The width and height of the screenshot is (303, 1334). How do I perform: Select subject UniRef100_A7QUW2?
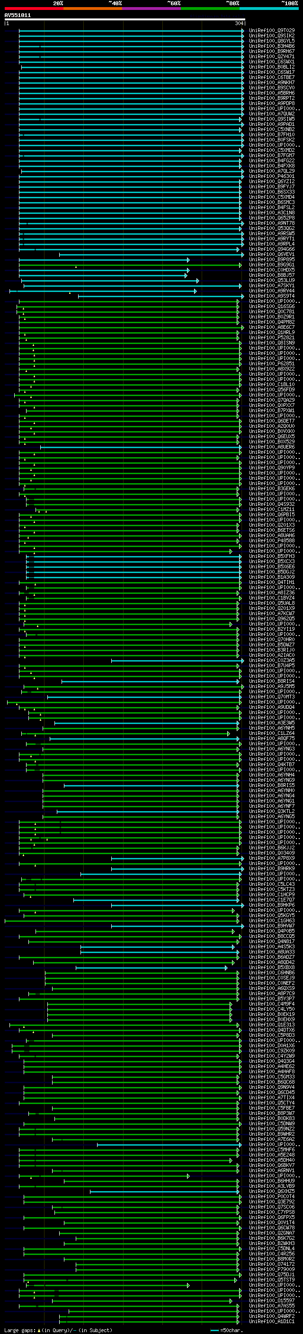tap(271, 114)
